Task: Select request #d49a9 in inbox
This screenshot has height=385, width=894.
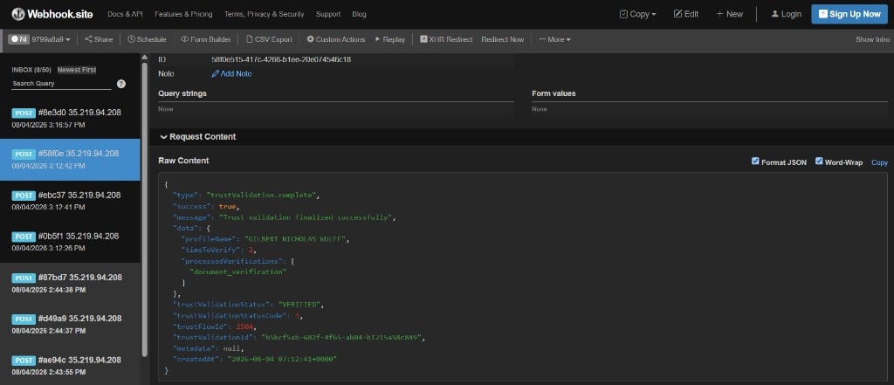Action: tap(70, 325)
